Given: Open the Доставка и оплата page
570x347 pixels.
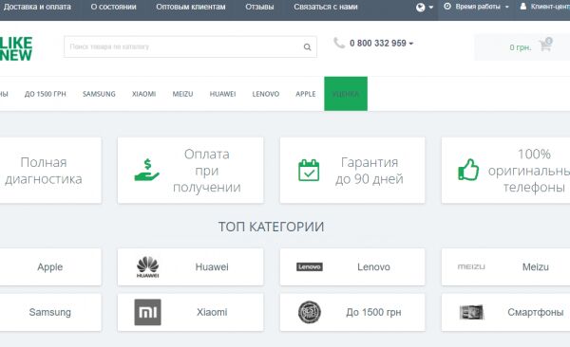Looking at the screenshot, I should 37,7.
